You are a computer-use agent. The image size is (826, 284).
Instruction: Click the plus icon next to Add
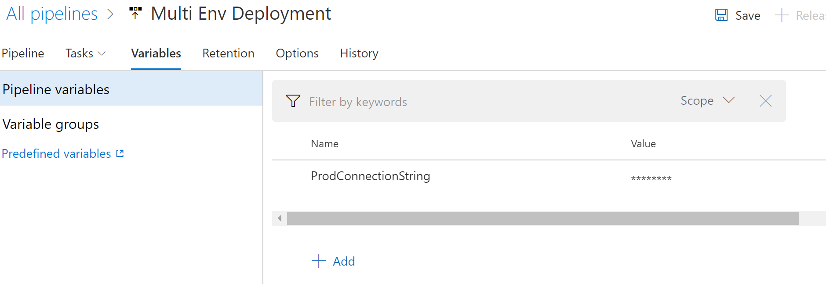click(319, 261)
